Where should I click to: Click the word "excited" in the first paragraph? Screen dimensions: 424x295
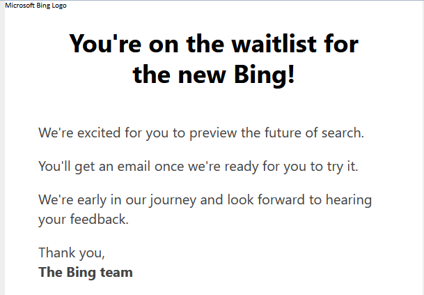[x=99, y=133]
